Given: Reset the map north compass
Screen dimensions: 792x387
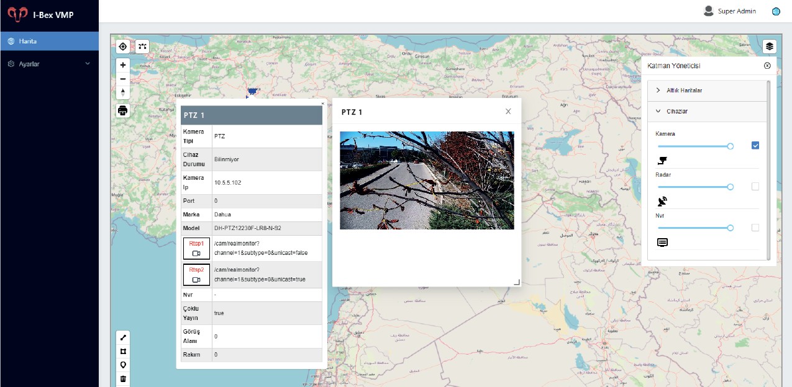Looking at the screenshot, I should [123, 92].
